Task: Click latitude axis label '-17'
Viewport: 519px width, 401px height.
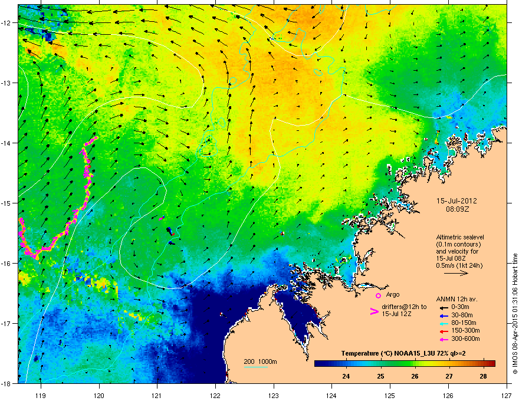Action: coord(6,323)
